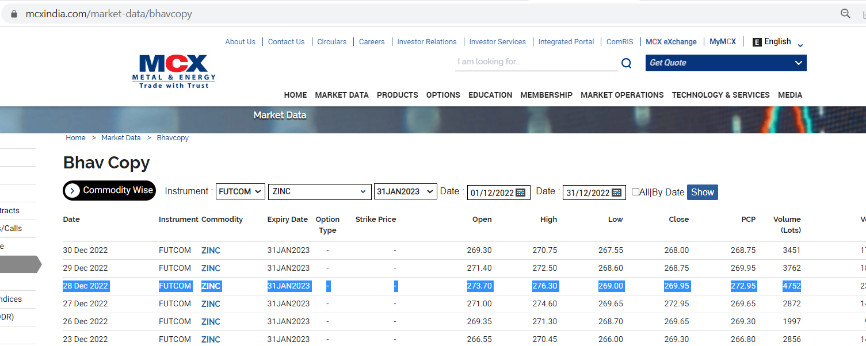Viewport: 866px width, 346px height.
Task: Open the Circulars link
Action: (x=332, y=42)
